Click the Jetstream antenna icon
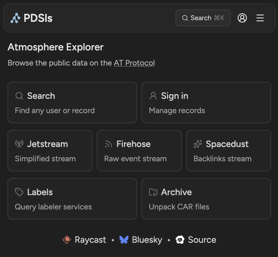Viewport: 278px width, 257px height. (19, 144)
